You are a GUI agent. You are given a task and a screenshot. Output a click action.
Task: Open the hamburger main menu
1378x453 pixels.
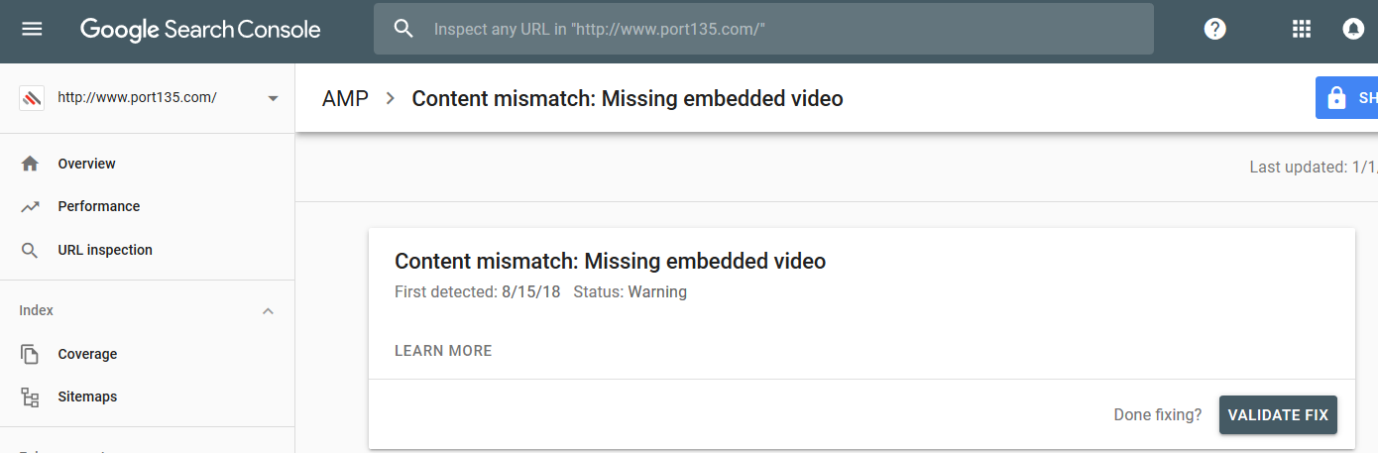(x=32, y=29)
